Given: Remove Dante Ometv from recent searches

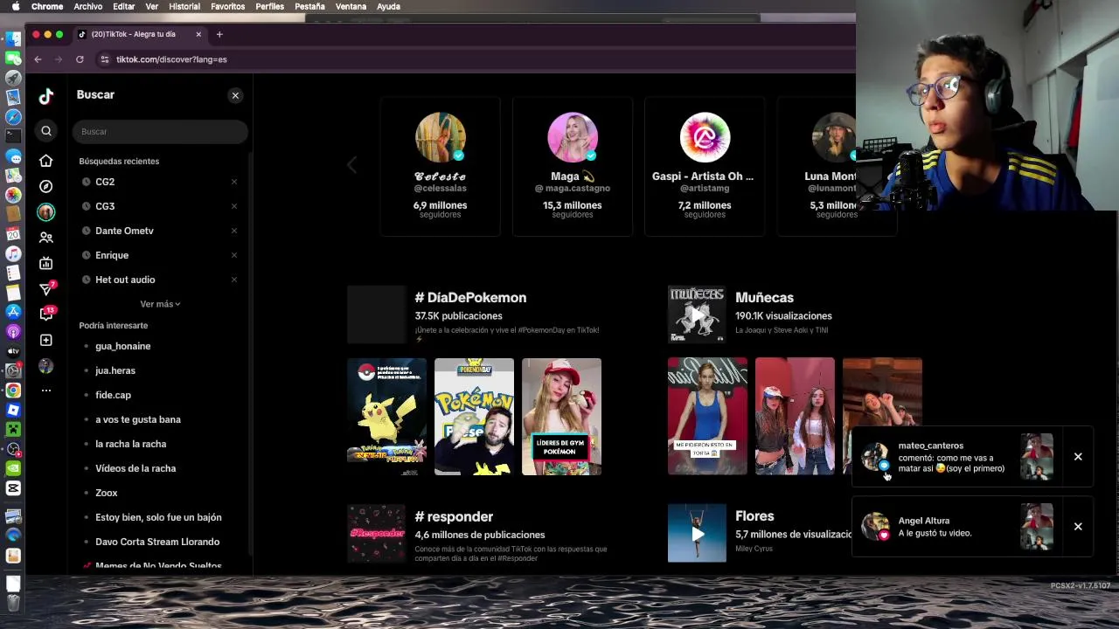Looking at the screenshot, I should pyautogui.click(x=234, y=231).
